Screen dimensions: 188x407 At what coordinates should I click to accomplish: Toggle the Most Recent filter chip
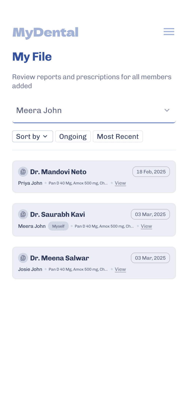point(118,136)
